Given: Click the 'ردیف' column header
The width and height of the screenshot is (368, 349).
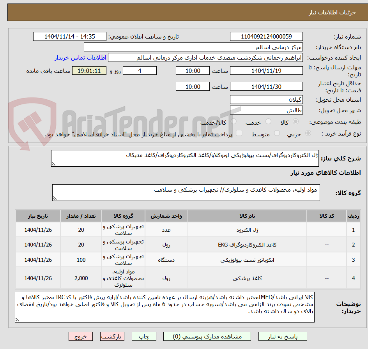Looking at the screenshot, I should coord(354,216).
